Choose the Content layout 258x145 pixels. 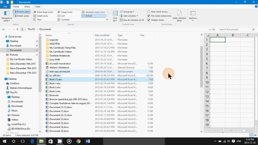(x=64, y=20)
